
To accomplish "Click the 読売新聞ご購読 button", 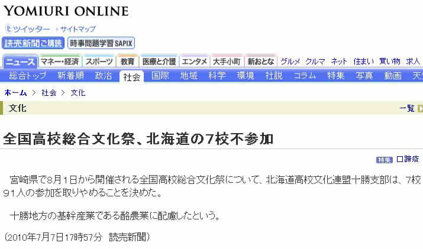I will tap(33, 43).
